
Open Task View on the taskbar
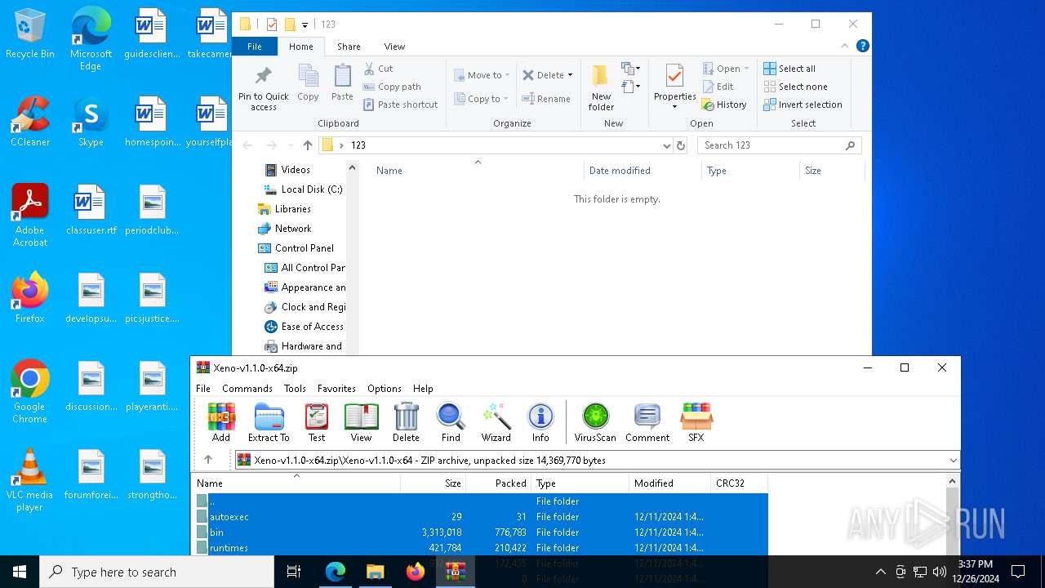point(295,572)
